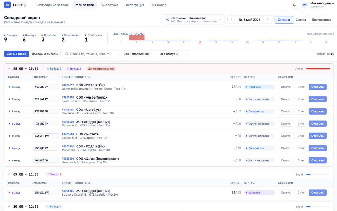Open О Pooling tab

(159, 5)
